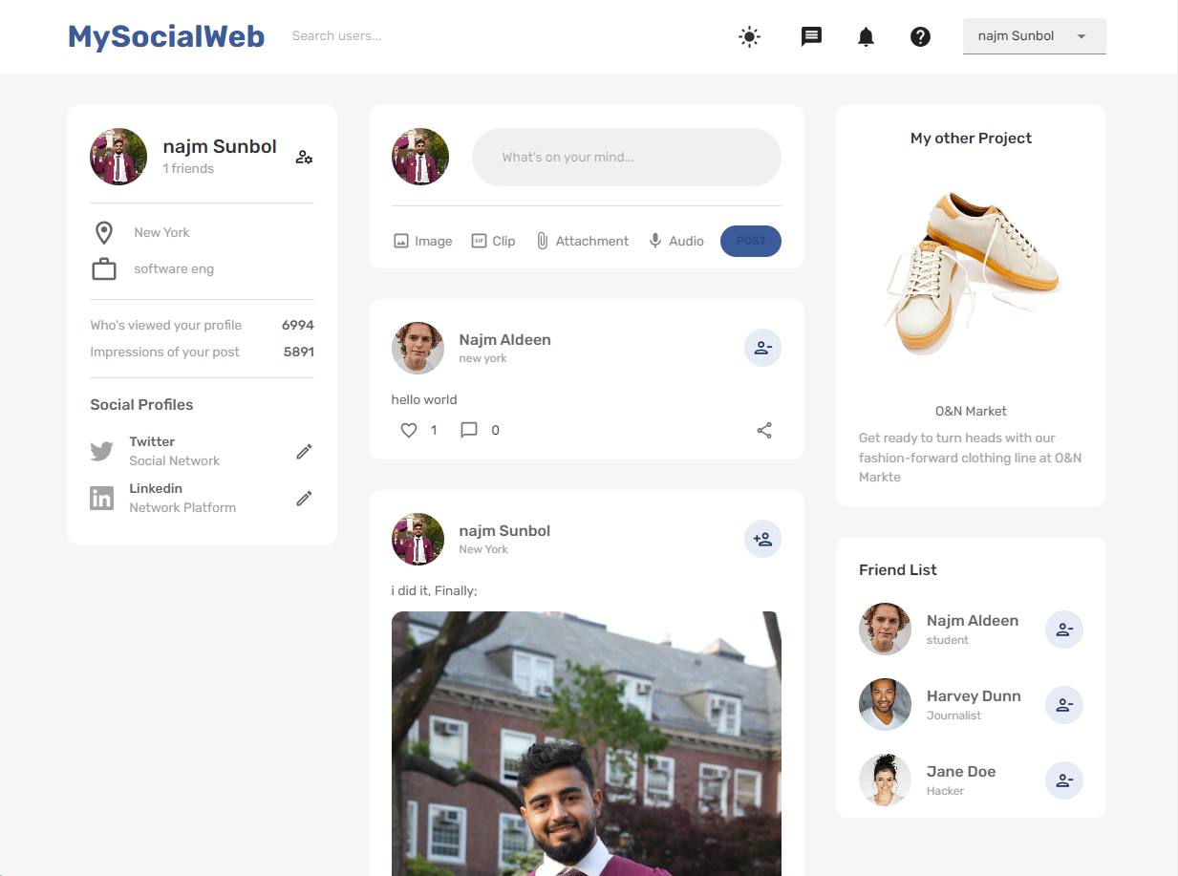
Task: Choose the Attachment option
Action: pyautogui.click(x=582, y=242)
